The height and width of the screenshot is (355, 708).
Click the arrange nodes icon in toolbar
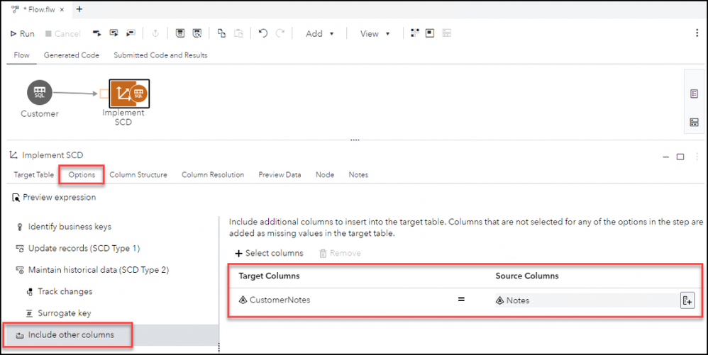click(x=415, y=33)
